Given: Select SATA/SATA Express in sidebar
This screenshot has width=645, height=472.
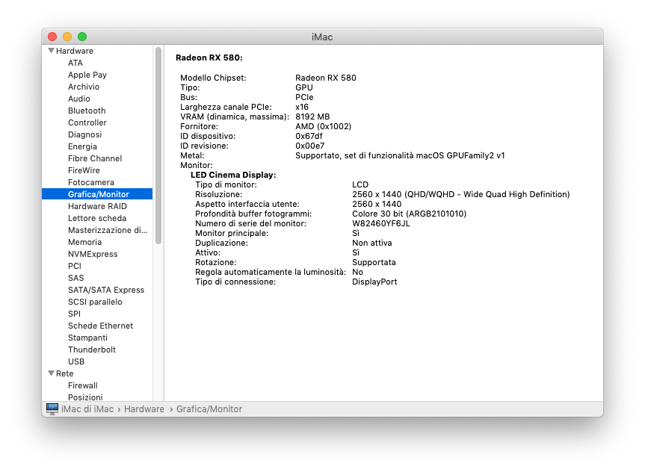Looking at the screenshot, I should click(106, 290).
